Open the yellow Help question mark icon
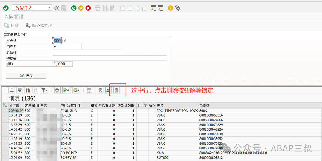The image size is (322, 161). (x=171, y=8)
